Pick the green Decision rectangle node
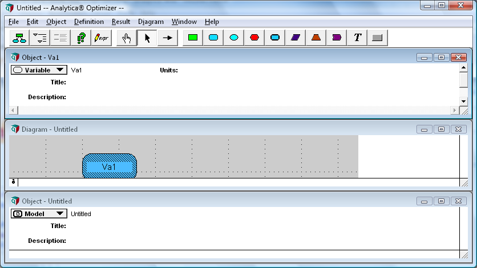This screenshot has height=268, width=477. pos(192,38)
